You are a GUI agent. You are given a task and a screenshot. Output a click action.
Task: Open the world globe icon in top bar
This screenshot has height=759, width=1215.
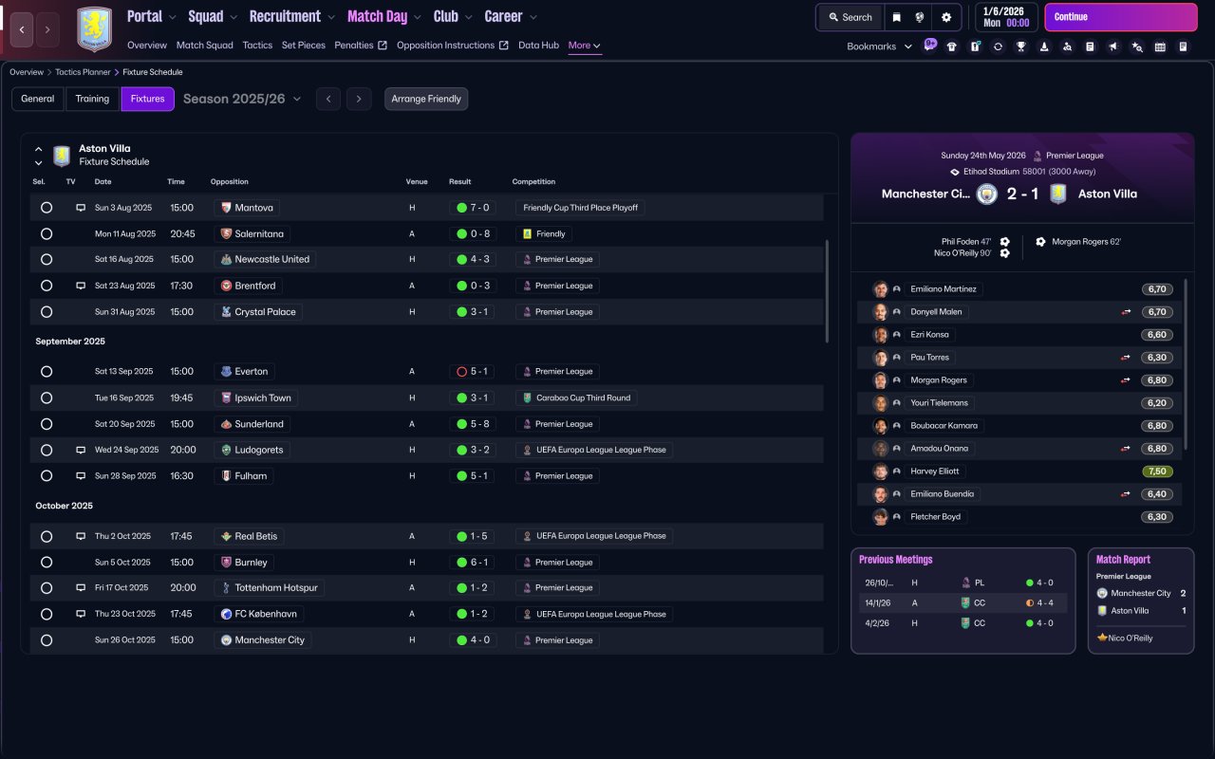[x=920, y=17]
